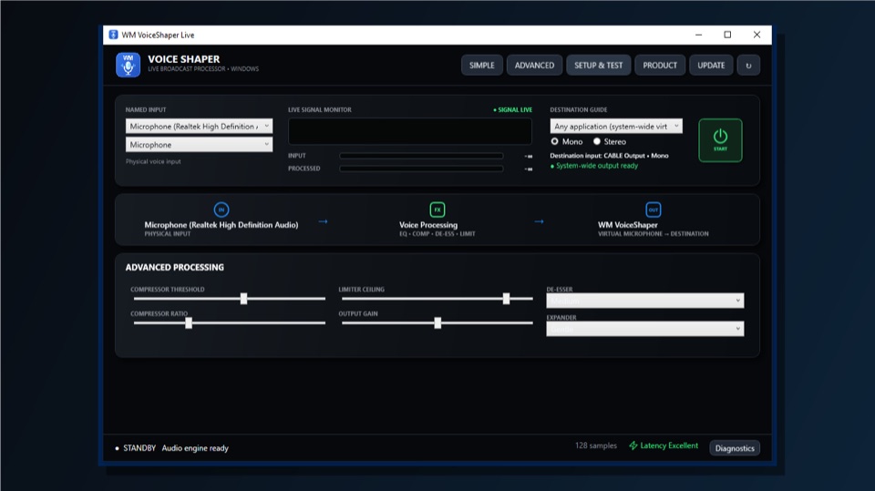Click the refresh icon button beside Update
The image size is (875, 491).
click(748, 66)
